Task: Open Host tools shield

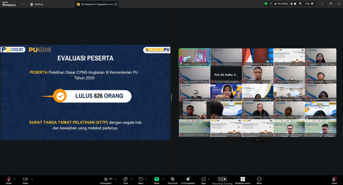Action: pyautogui.click(x=172, y=180)
